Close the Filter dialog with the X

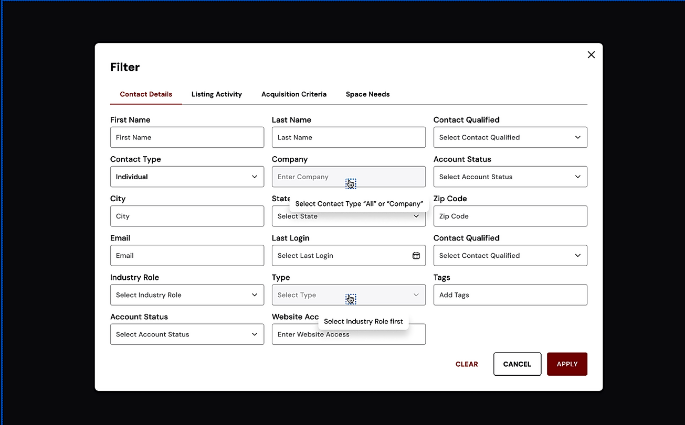(x=591, y=55)
